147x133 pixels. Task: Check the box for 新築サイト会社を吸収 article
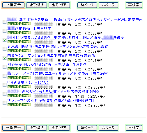4,94
